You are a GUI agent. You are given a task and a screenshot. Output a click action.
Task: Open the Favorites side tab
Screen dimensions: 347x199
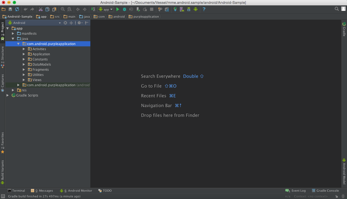pyautogui.click(x=2, y=143)
